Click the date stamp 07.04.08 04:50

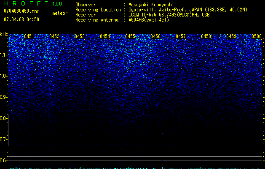click(x=21, y=19)
